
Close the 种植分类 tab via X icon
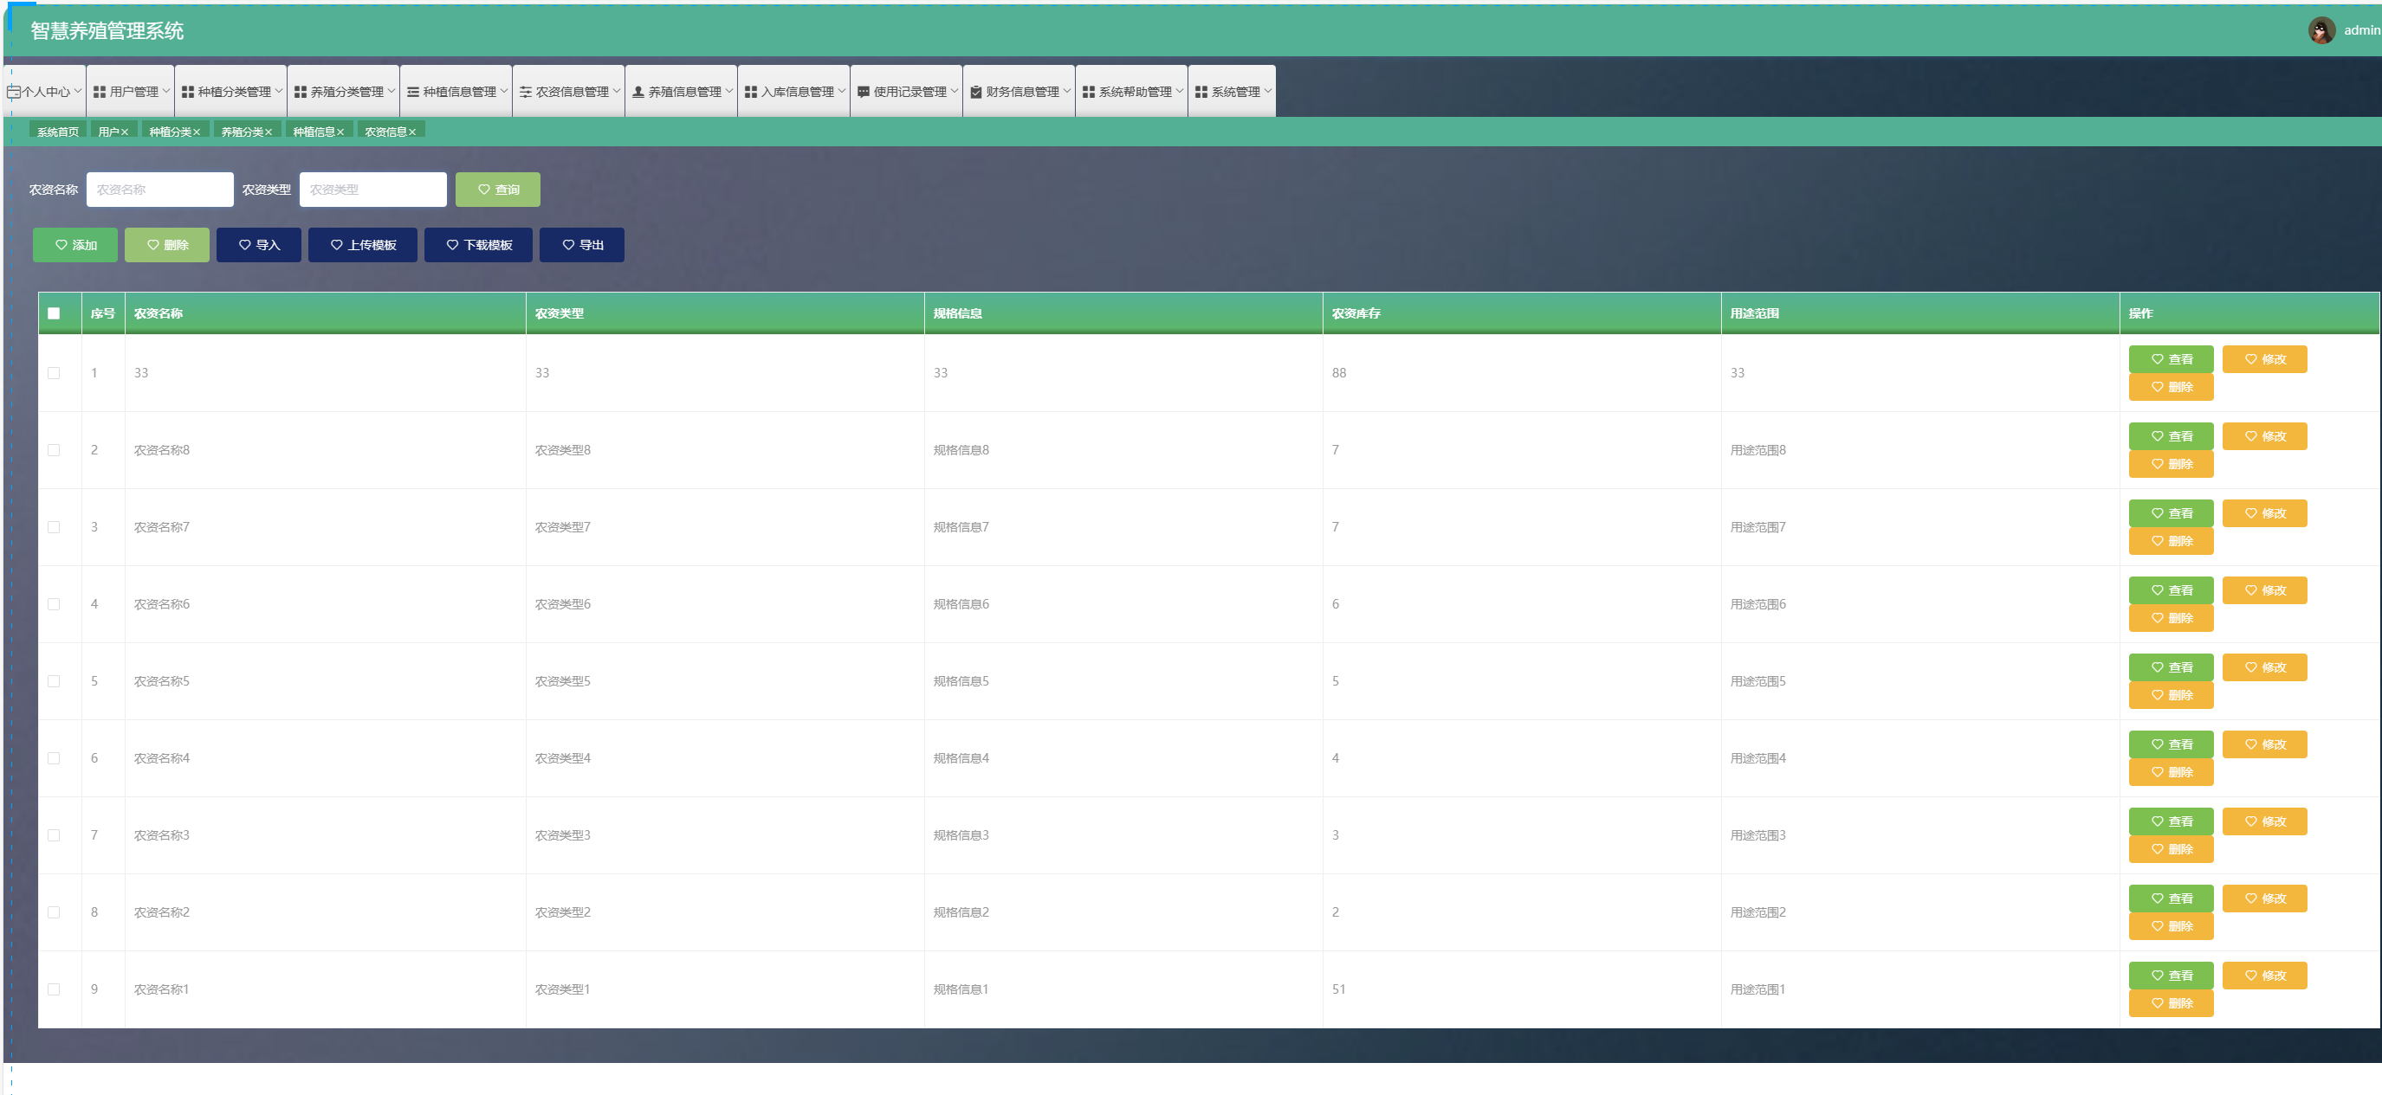click(197, 132)
